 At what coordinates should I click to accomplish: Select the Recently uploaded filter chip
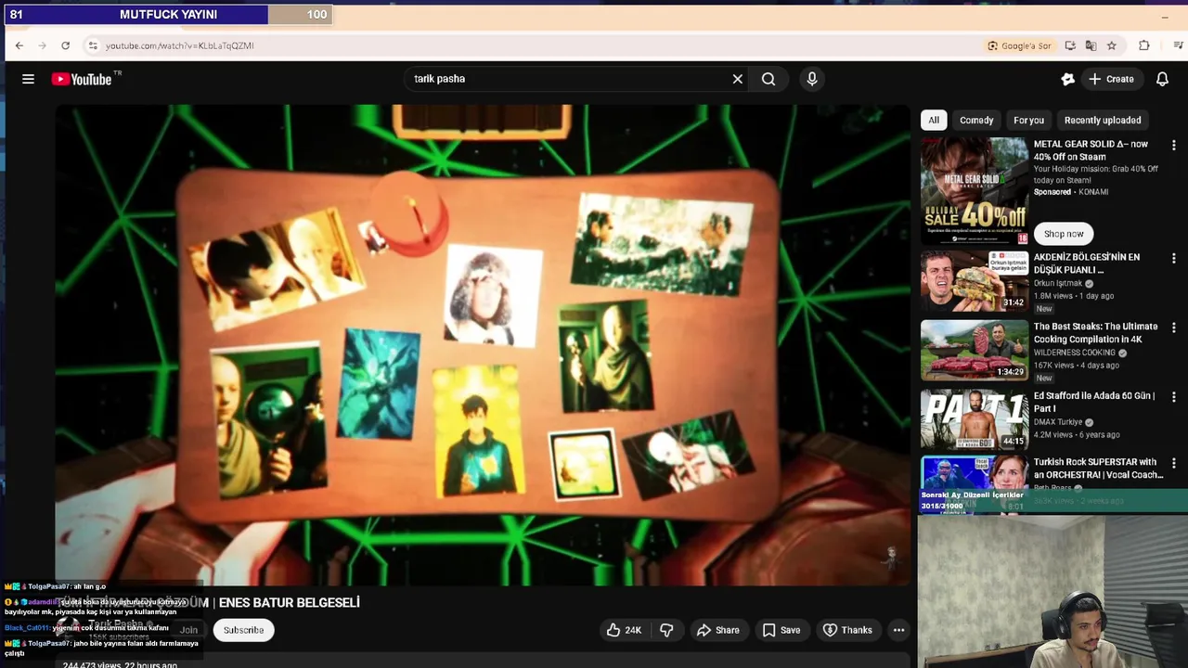pyautogui.click(x=1103, y=120)
